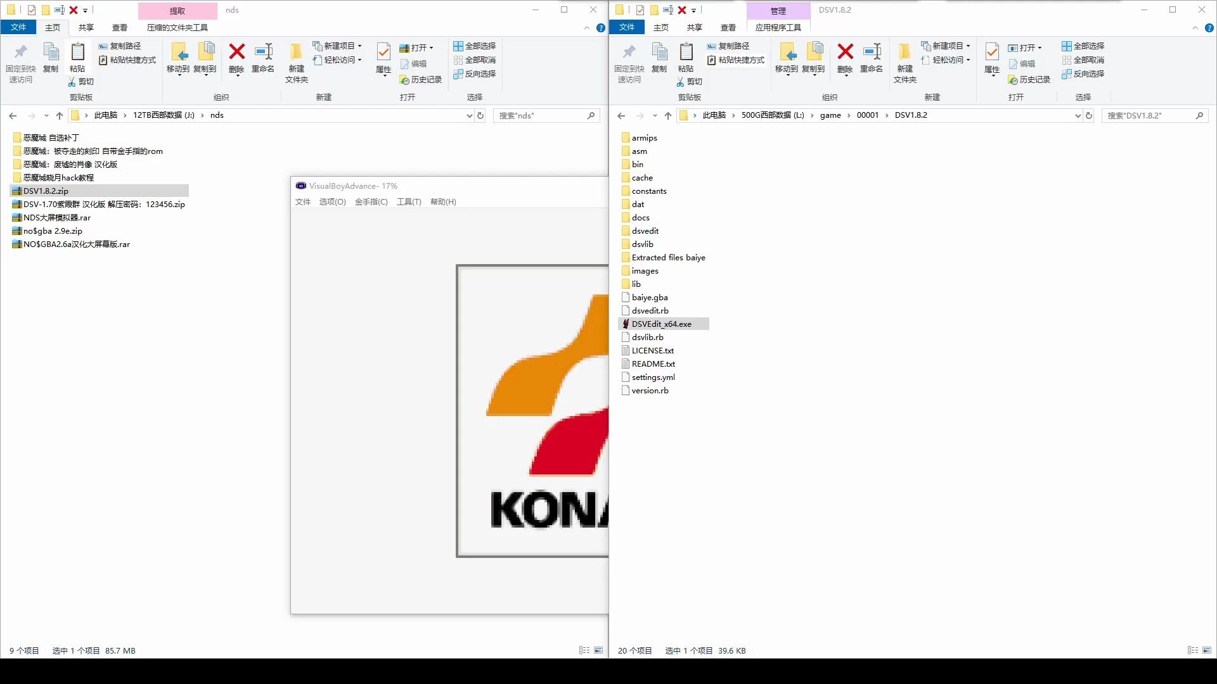Click Pin to Quick Access in left window

pos(21,63)
